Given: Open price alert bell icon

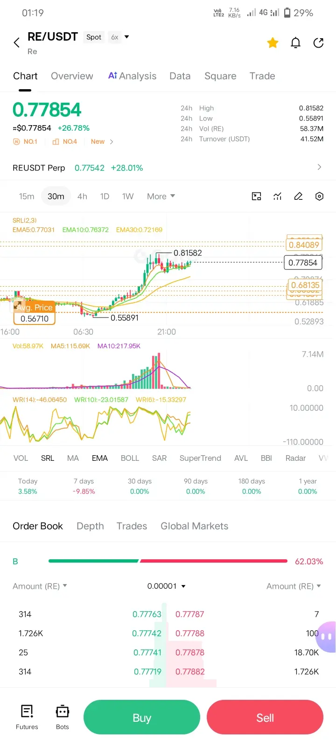Looking at the screenshot, I should click(295, 43).
